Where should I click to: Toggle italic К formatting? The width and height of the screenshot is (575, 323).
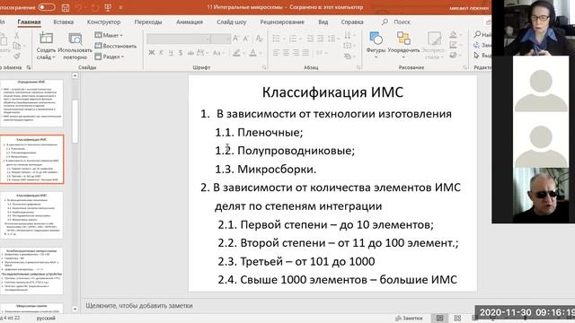point(161,53)
